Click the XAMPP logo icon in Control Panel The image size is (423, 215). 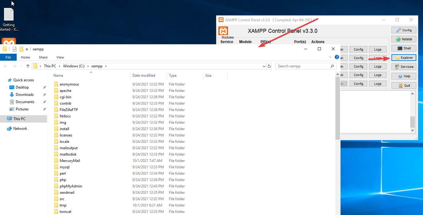[x=223, y=31]
